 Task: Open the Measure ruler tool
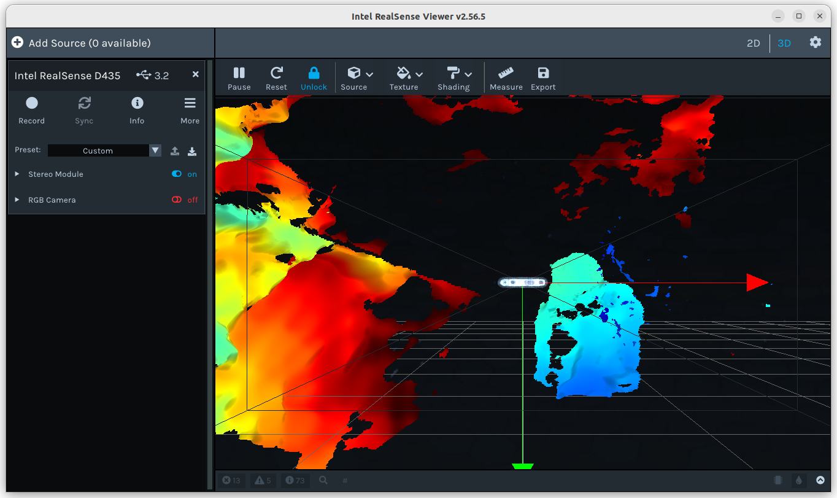coord(506,78)
